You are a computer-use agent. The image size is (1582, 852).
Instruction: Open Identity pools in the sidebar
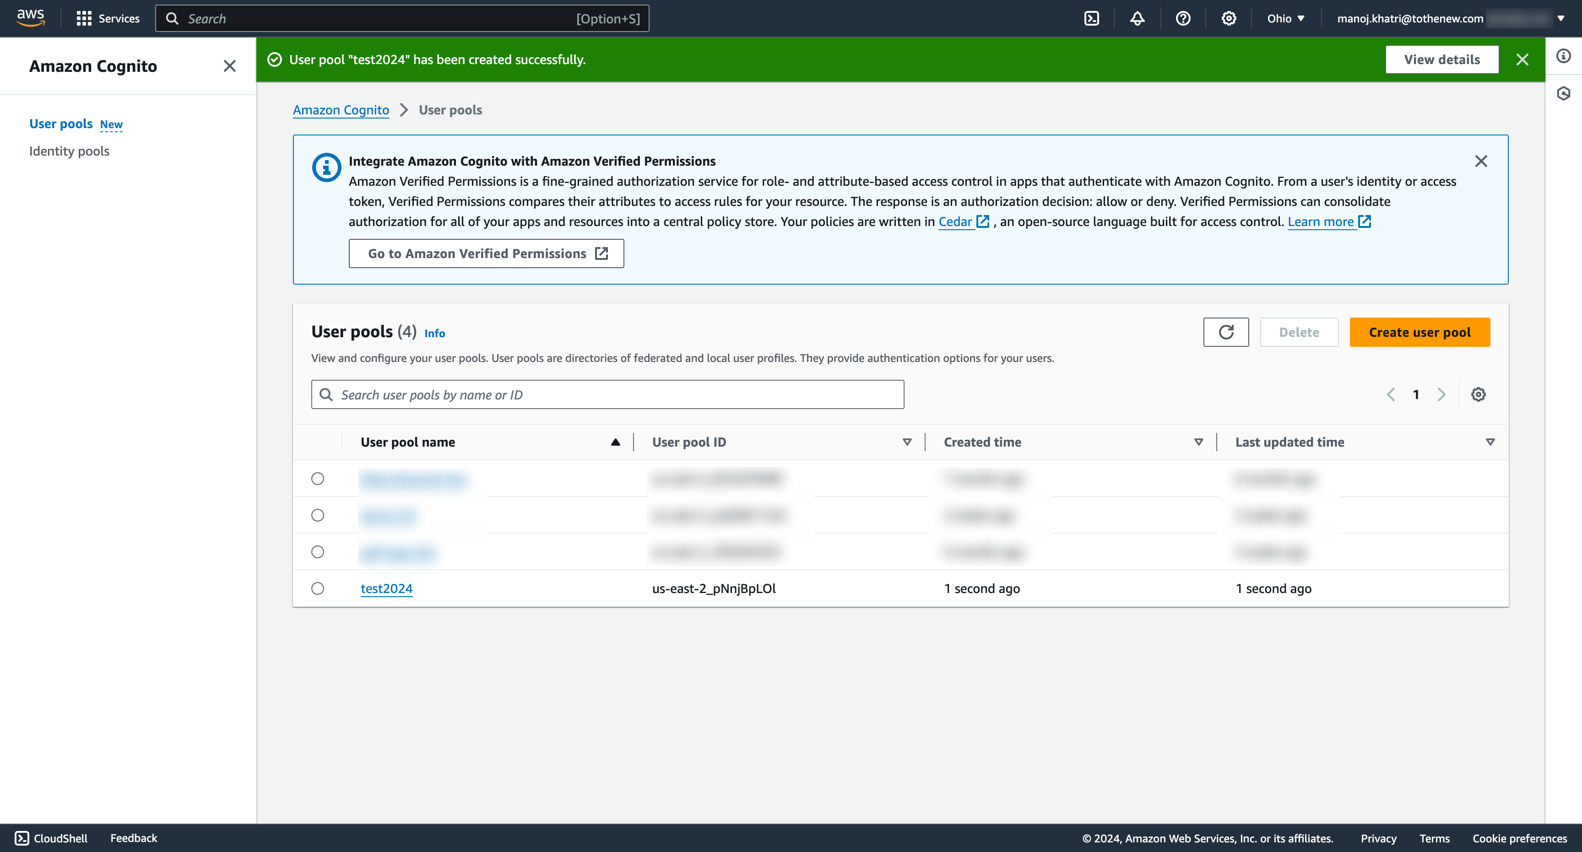(70, 151)
